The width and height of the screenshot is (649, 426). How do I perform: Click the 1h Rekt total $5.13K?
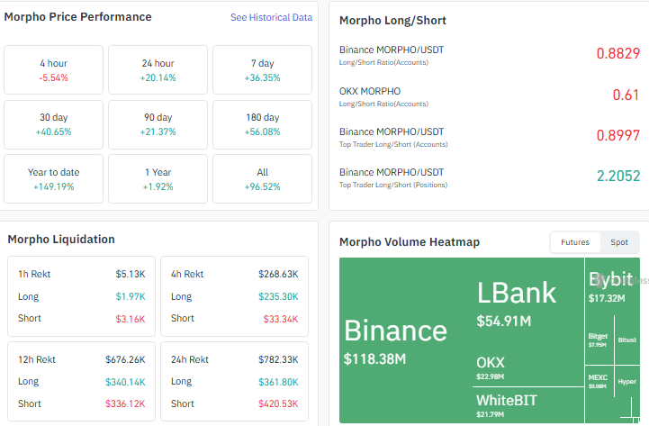[x=131, y=274]
